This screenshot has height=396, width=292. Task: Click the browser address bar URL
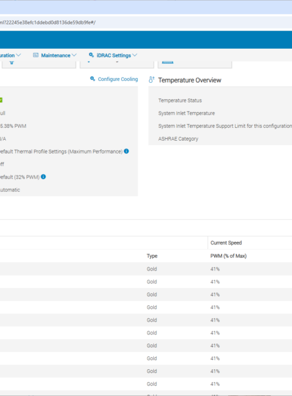pyautogui.click(x=47, y=23)
